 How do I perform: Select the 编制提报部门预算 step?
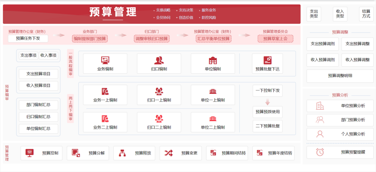(90, 38)
